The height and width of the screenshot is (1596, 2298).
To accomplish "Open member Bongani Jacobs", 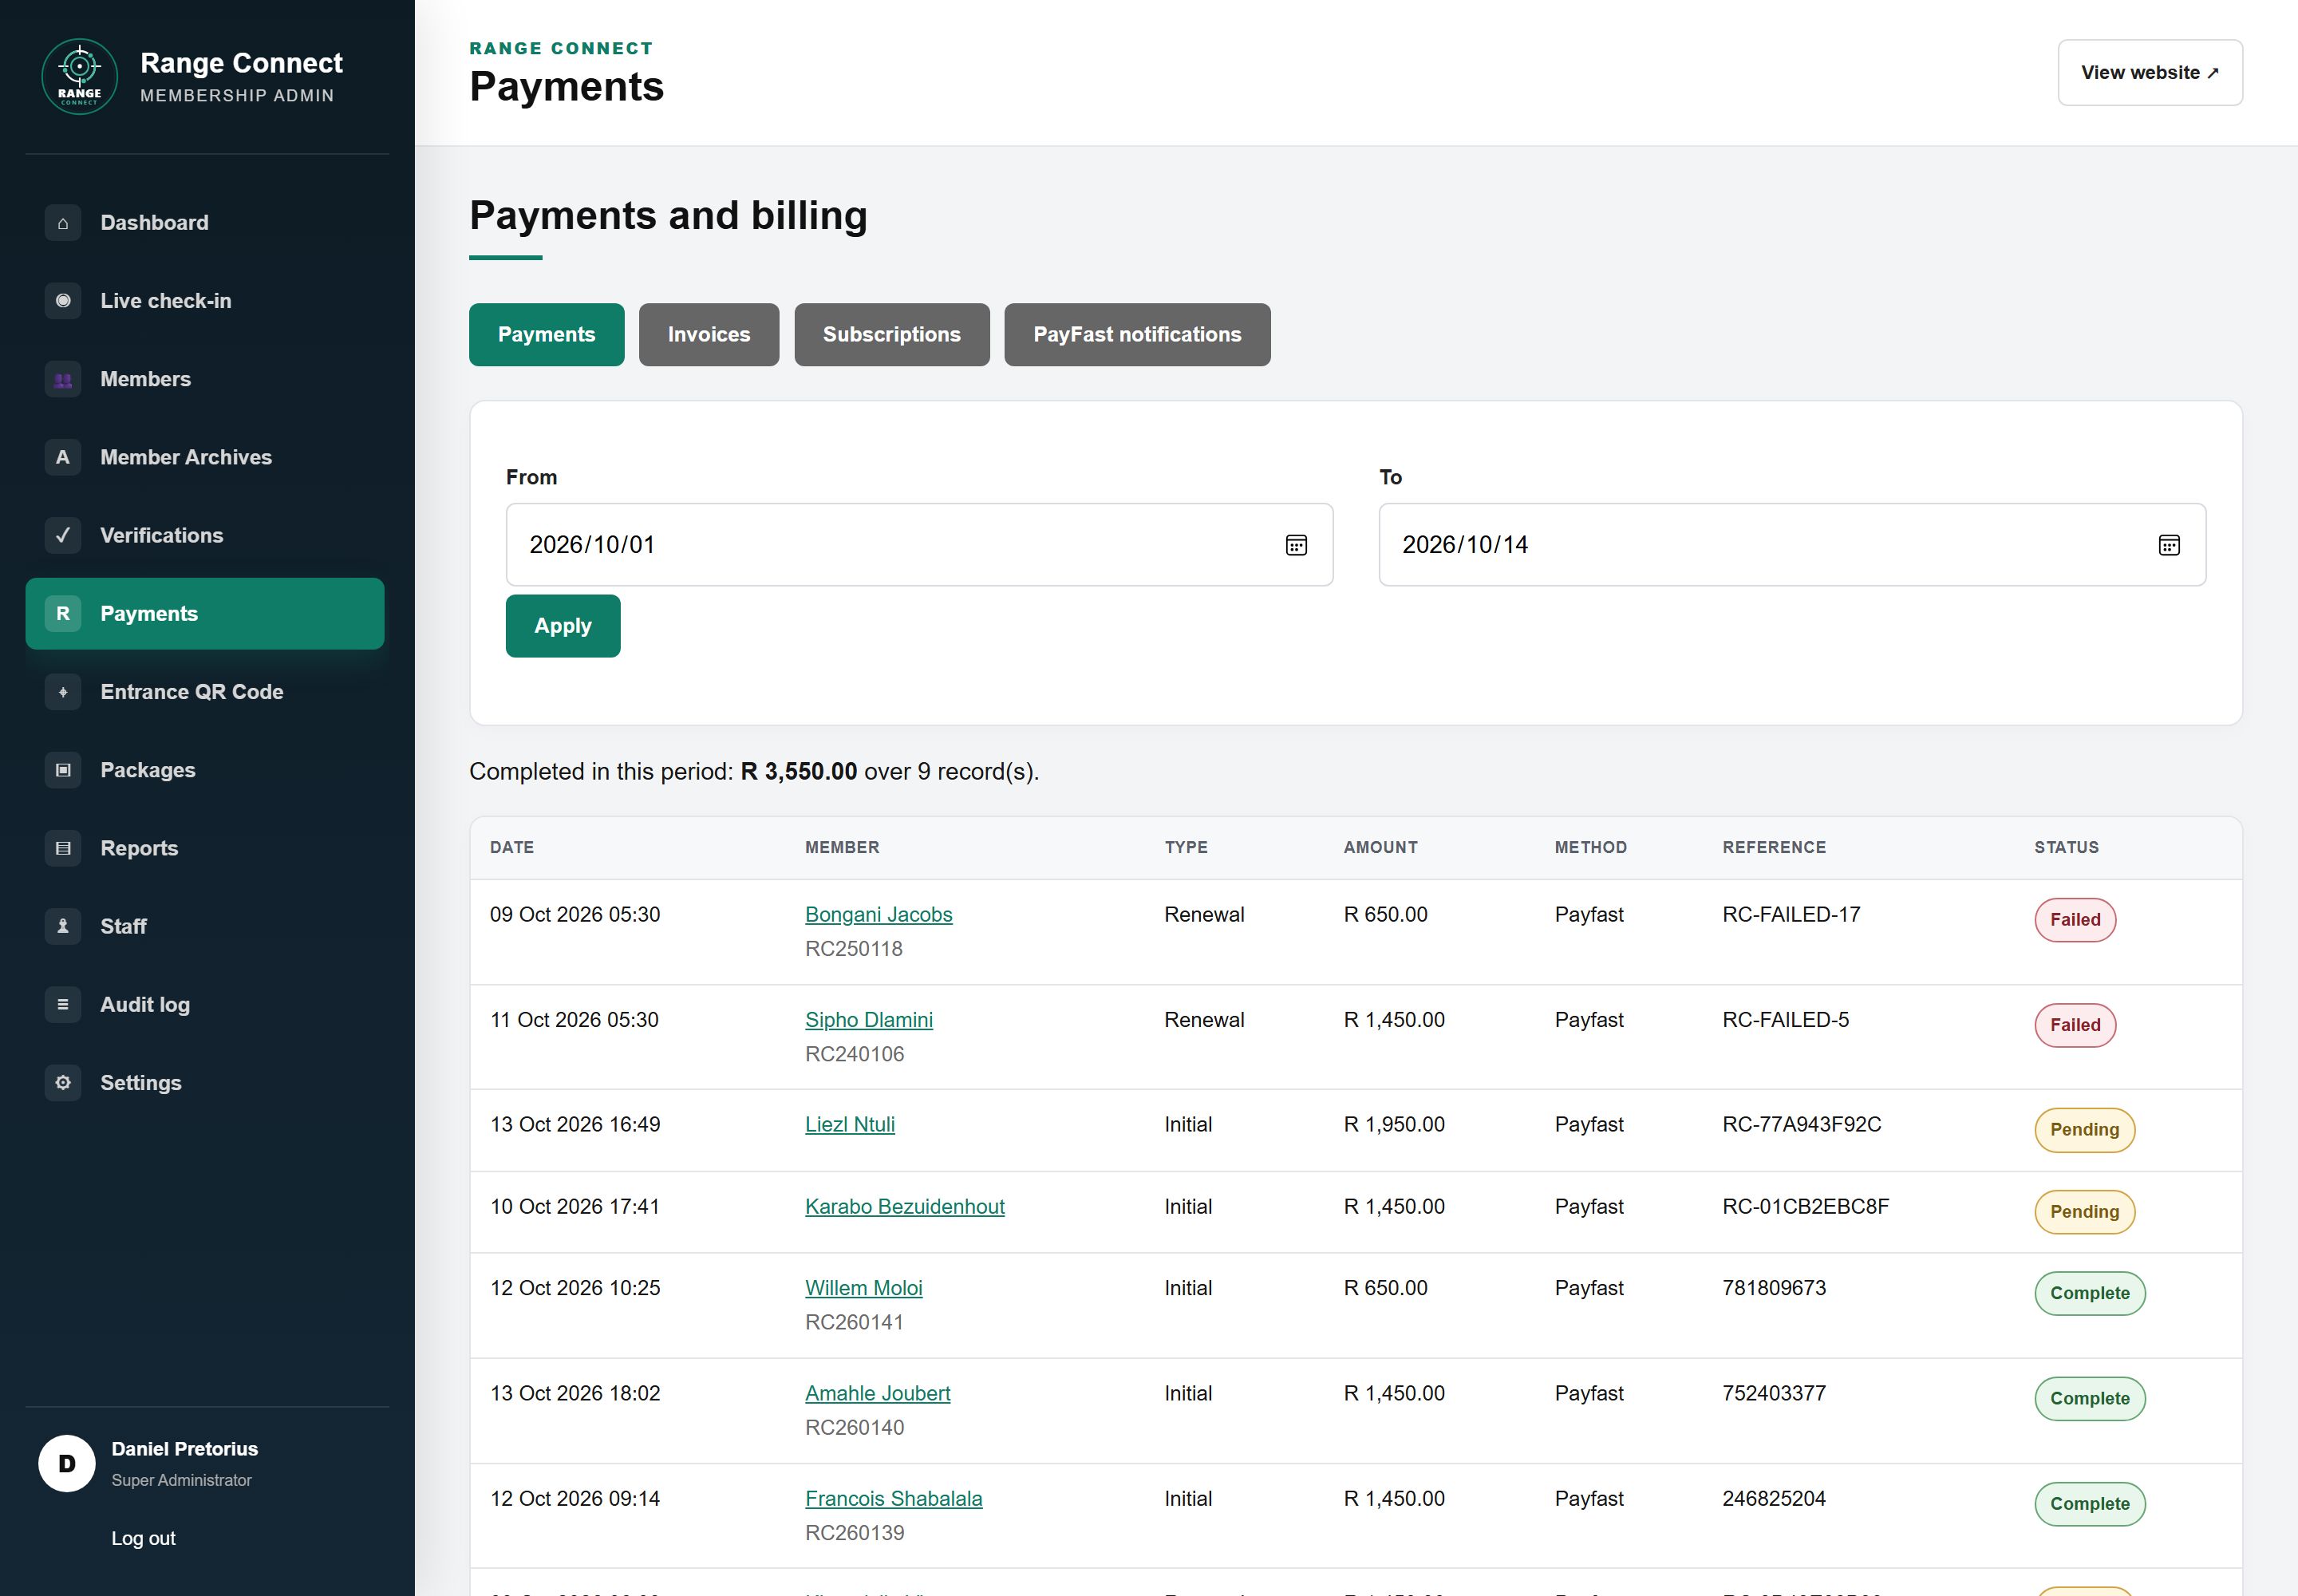I will pos(878,914).
